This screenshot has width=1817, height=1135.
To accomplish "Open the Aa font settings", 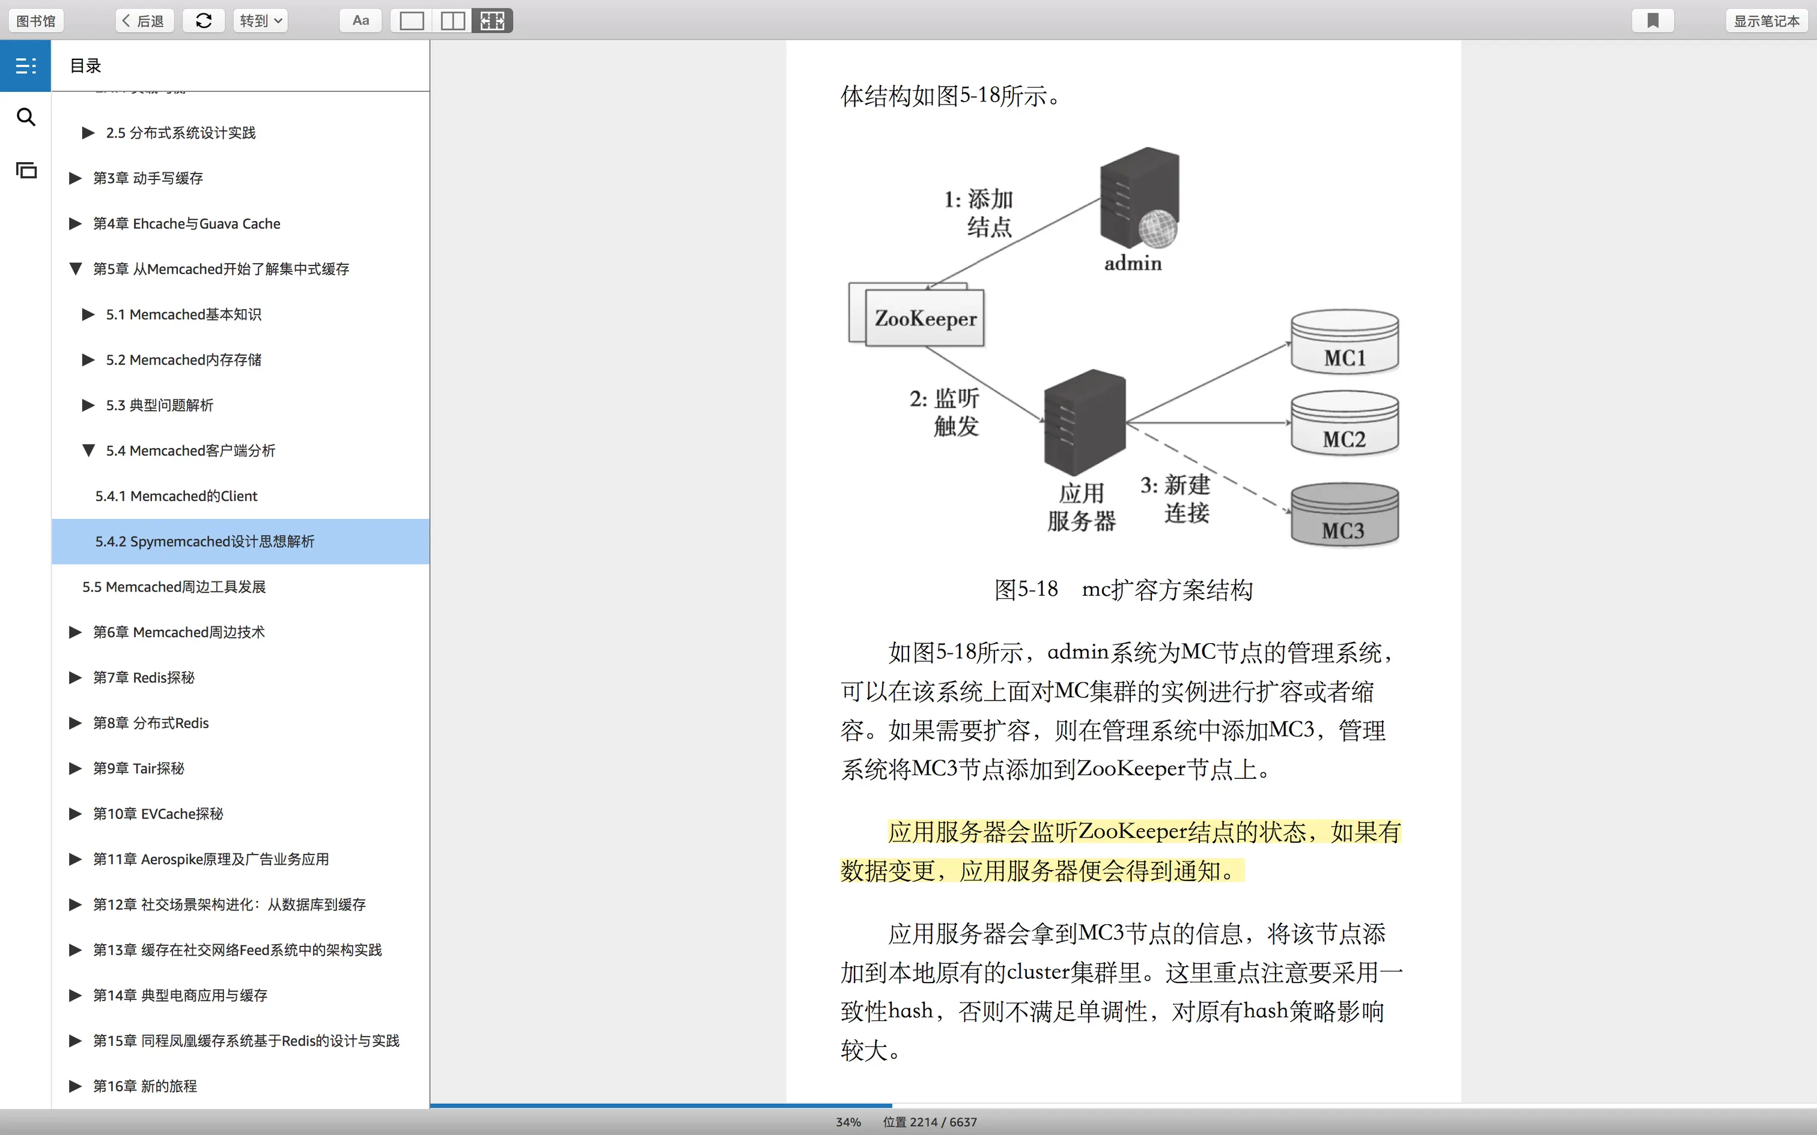I will [361, 21].
